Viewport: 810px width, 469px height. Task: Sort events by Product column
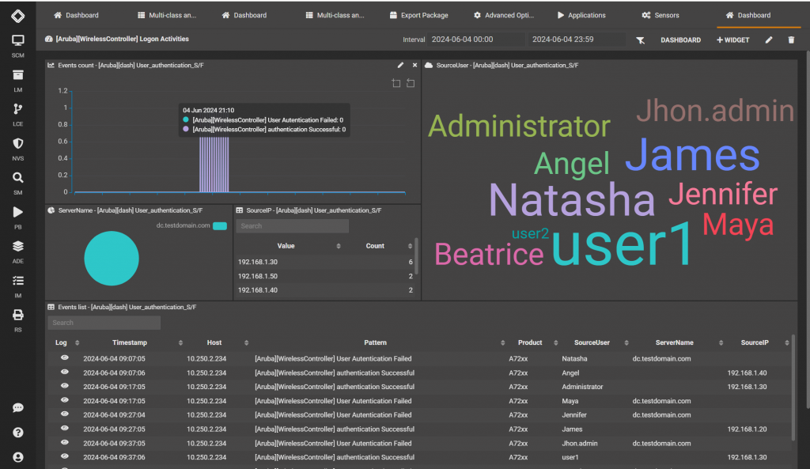556,343
